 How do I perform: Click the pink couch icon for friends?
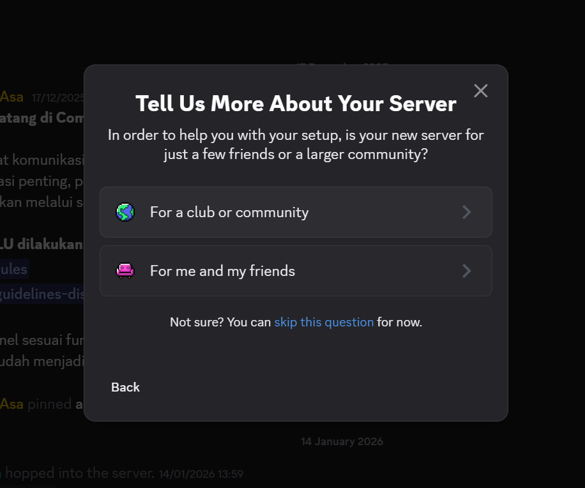[x=125, y=271]
